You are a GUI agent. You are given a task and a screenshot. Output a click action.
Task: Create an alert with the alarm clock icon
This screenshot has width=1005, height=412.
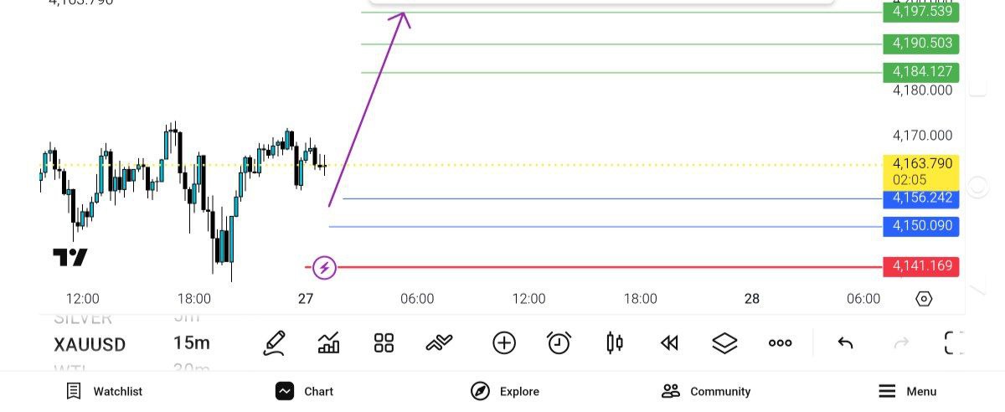559,342
